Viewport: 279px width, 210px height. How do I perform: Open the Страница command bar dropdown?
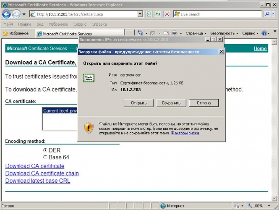tap(196, 33)
